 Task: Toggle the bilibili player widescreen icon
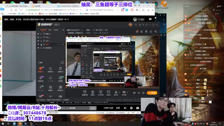coord(137,108)
